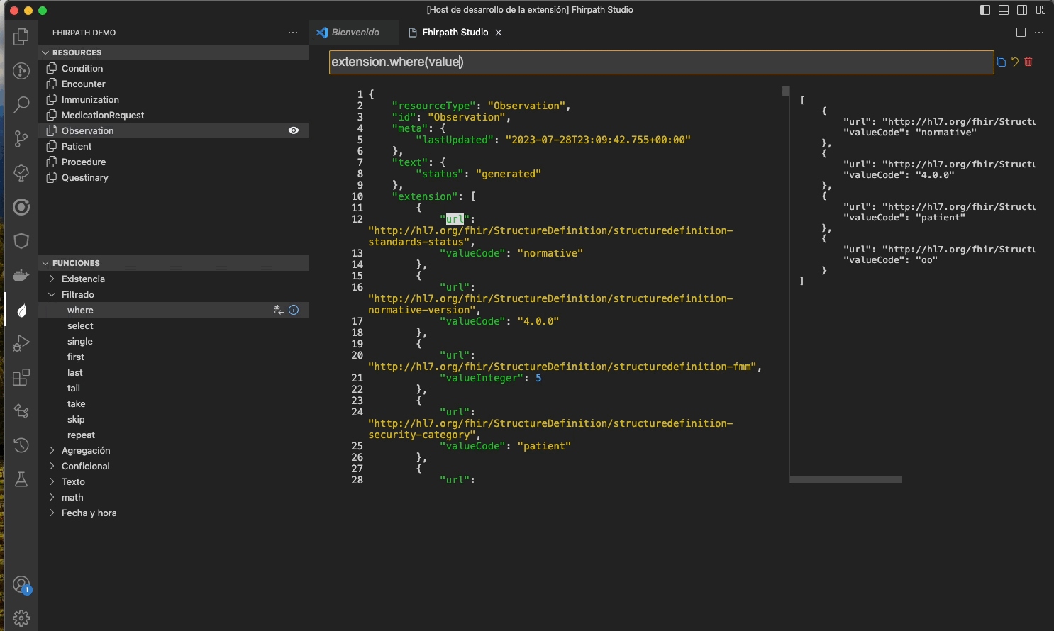Choose the tail function

pos(174,388)
